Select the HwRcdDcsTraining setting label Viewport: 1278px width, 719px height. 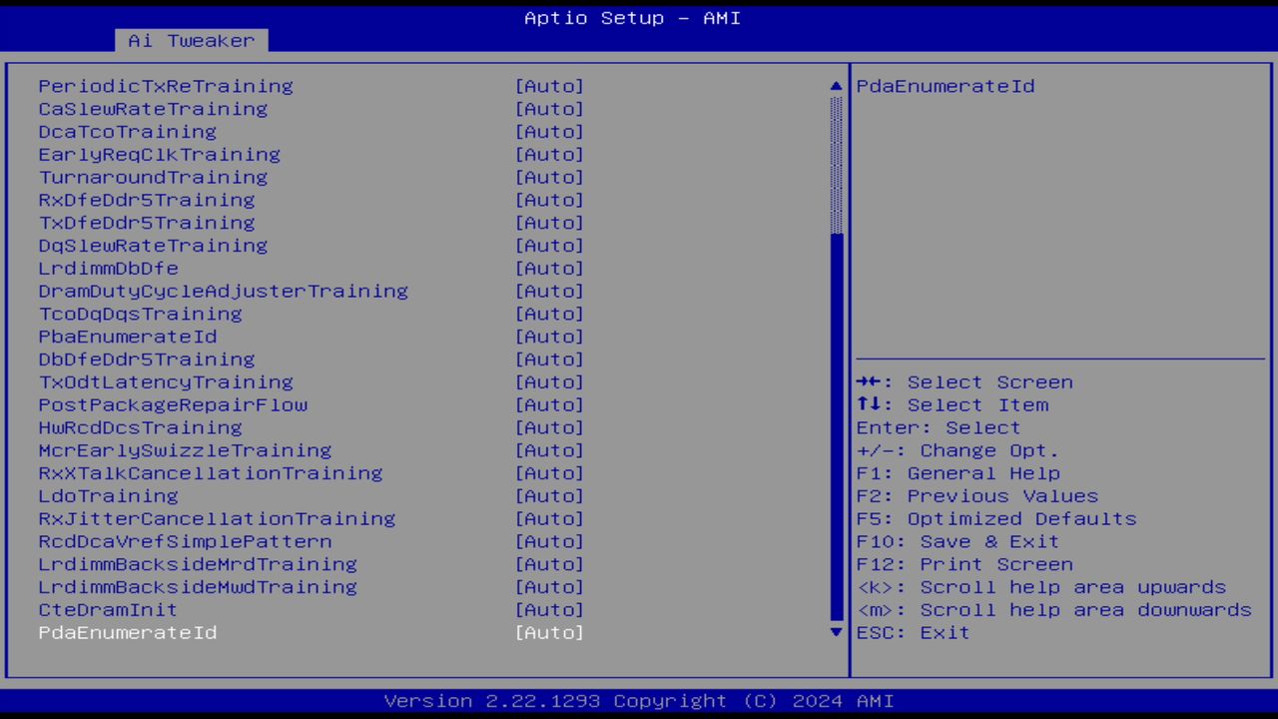141,428
